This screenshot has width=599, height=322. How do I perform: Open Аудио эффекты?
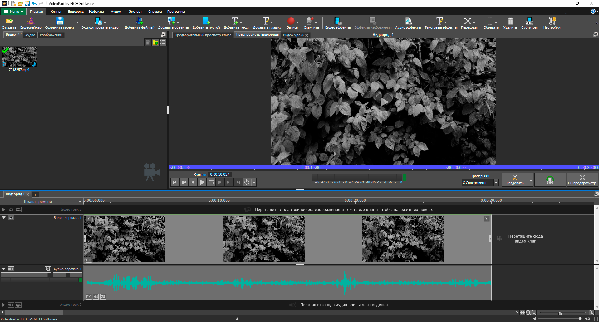click(x=408, y=23)
